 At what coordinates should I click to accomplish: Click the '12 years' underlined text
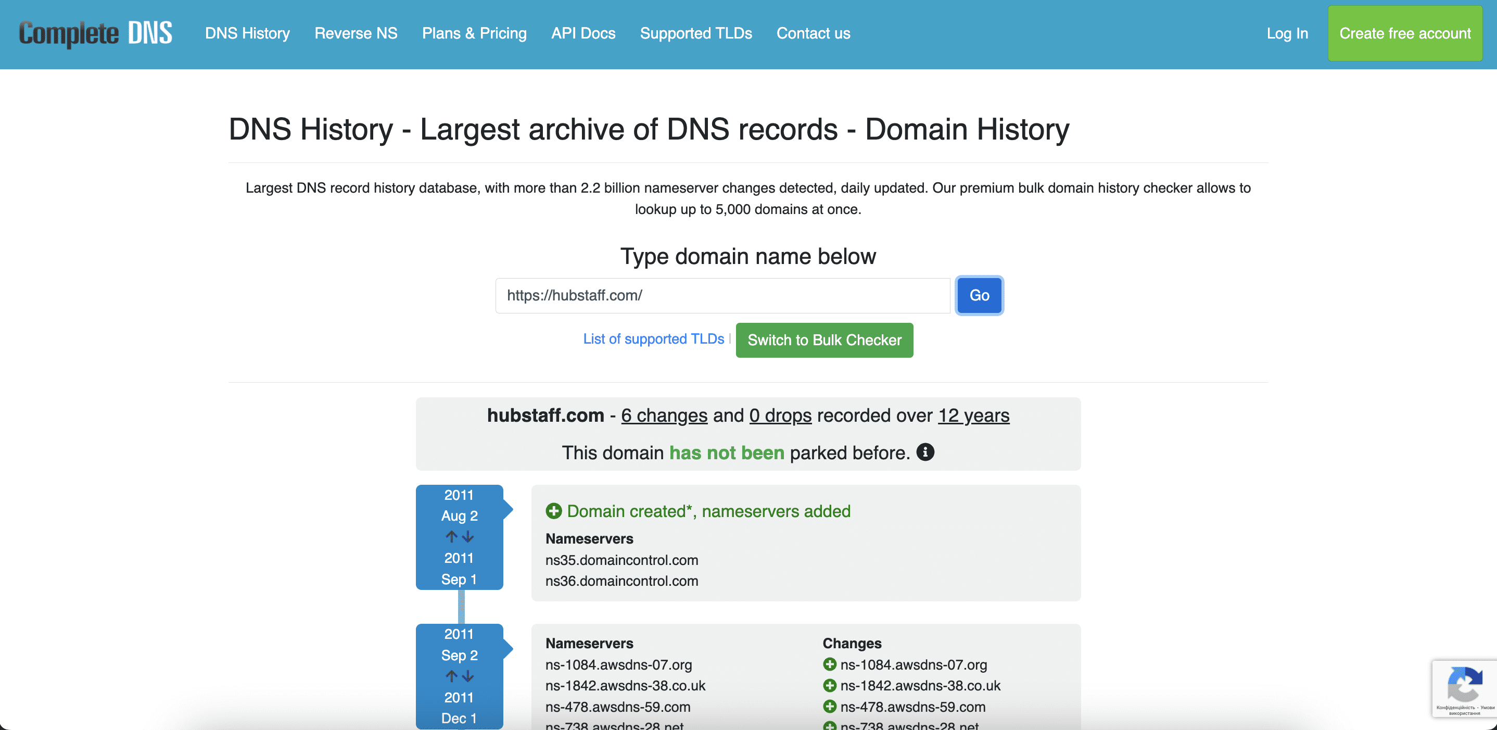[973, 416]
